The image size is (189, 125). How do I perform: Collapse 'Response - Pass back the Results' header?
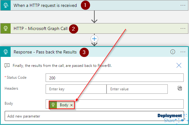pyautogui.click(x=45, y=52)
